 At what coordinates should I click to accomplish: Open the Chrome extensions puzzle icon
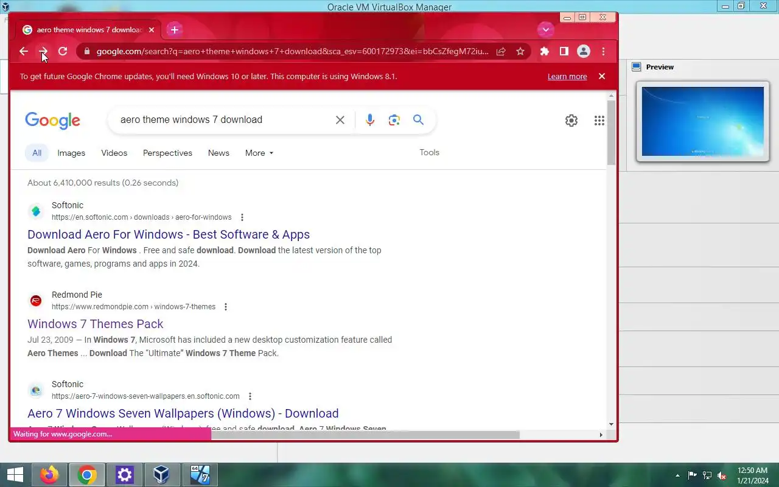(545, 52)
